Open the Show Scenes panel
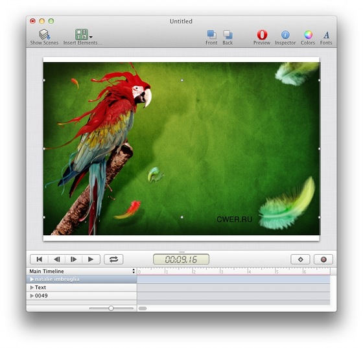363x348 pixels. [44, 37]
